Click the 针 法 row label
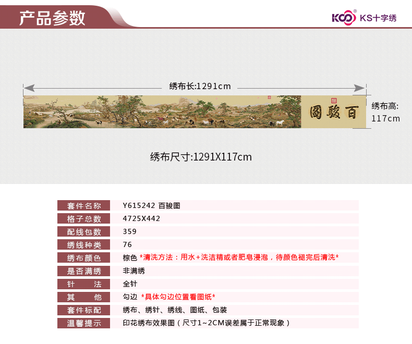Viewport: 412px width, 344px height. [x=84, y=284]
